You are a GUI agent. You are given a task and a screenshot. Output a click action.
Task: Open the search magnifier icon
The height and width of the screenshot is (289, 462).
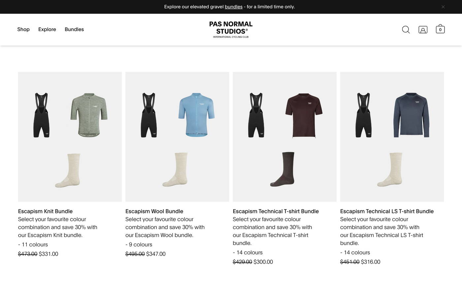(x=406, y=30)
